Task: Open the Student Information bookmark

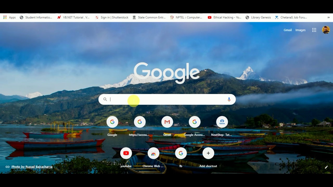Action: pyautogui.click(x=36, y=17)
